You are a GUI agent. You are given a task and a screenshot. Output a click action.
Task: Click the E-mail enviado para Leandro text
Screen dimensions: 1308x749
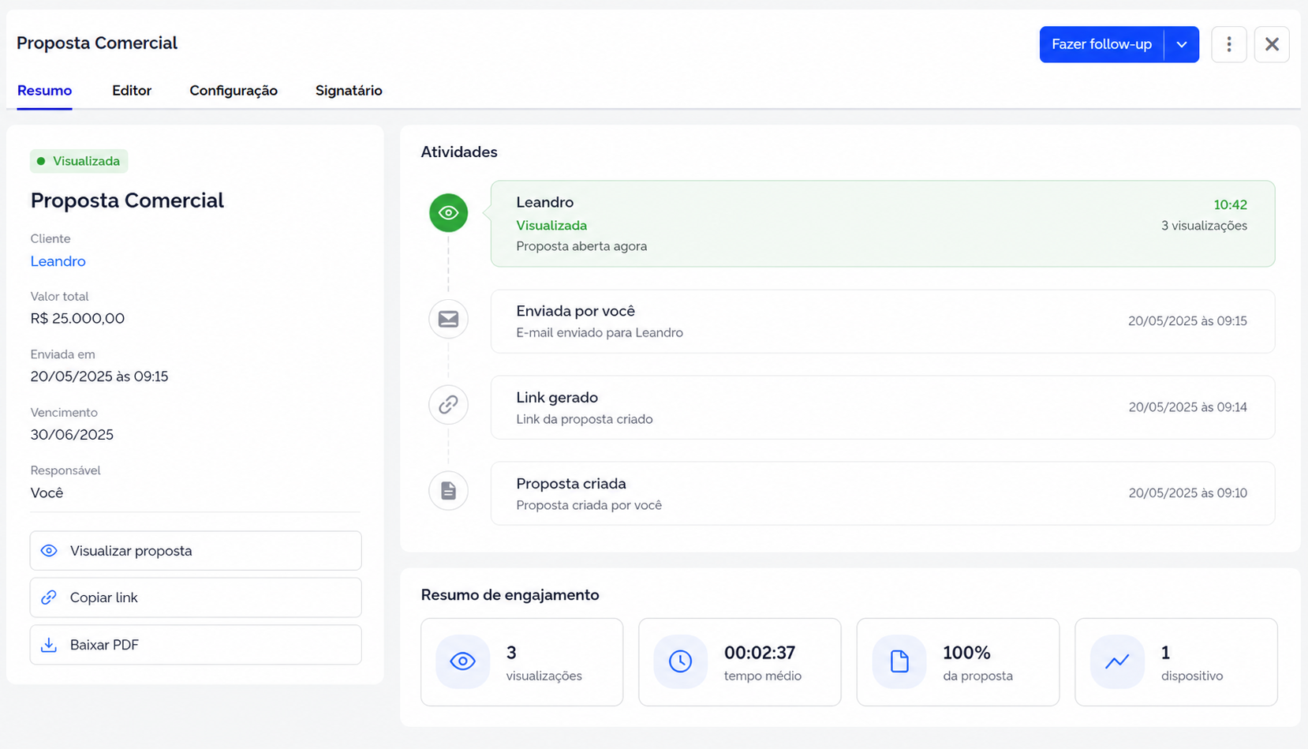[600, 333]
